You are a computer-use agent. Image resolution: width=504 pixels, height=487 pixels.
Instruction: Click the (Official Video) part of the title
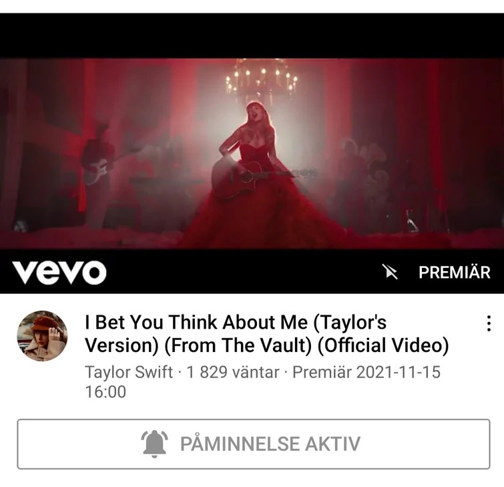[383, 345]
